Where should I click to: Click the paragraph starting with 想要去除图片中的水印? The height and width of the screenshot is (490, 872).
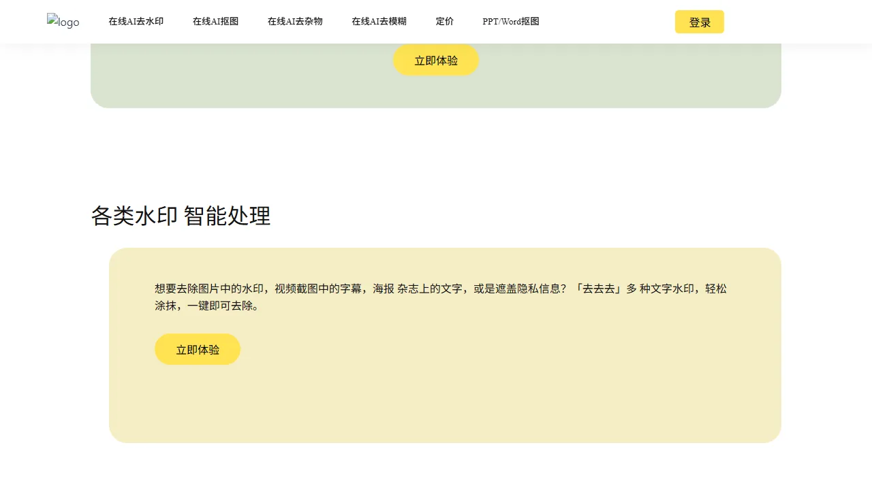tap(441, 297)
